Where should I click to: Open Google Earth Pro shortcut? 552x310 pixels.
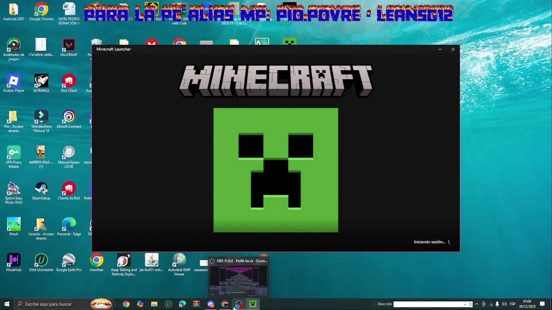69,262
